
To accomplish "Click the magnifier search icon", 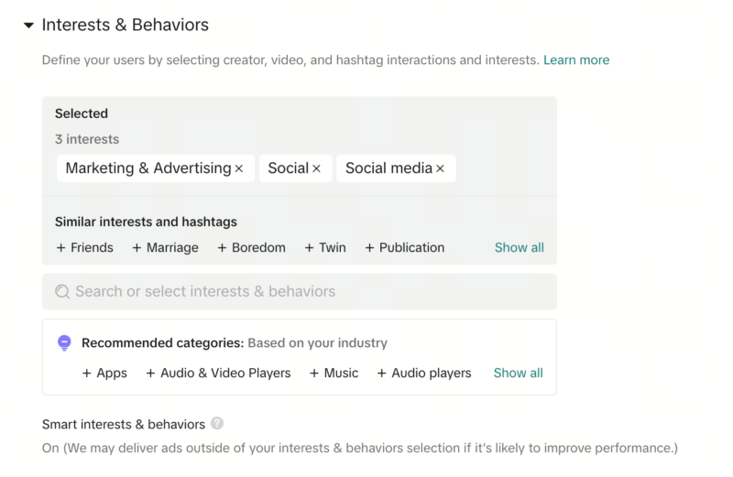I will [62, 292].
